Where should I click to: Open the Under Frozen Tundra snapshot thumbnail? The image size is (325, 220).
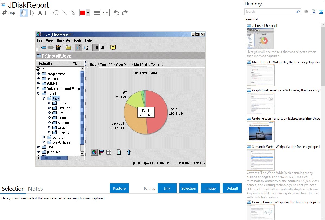pyautogui.click(x=260, y=132)
